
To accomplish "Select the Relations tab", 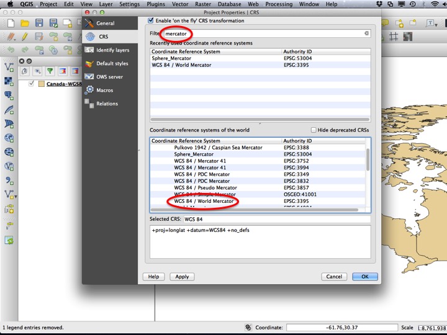I will 110,104.
